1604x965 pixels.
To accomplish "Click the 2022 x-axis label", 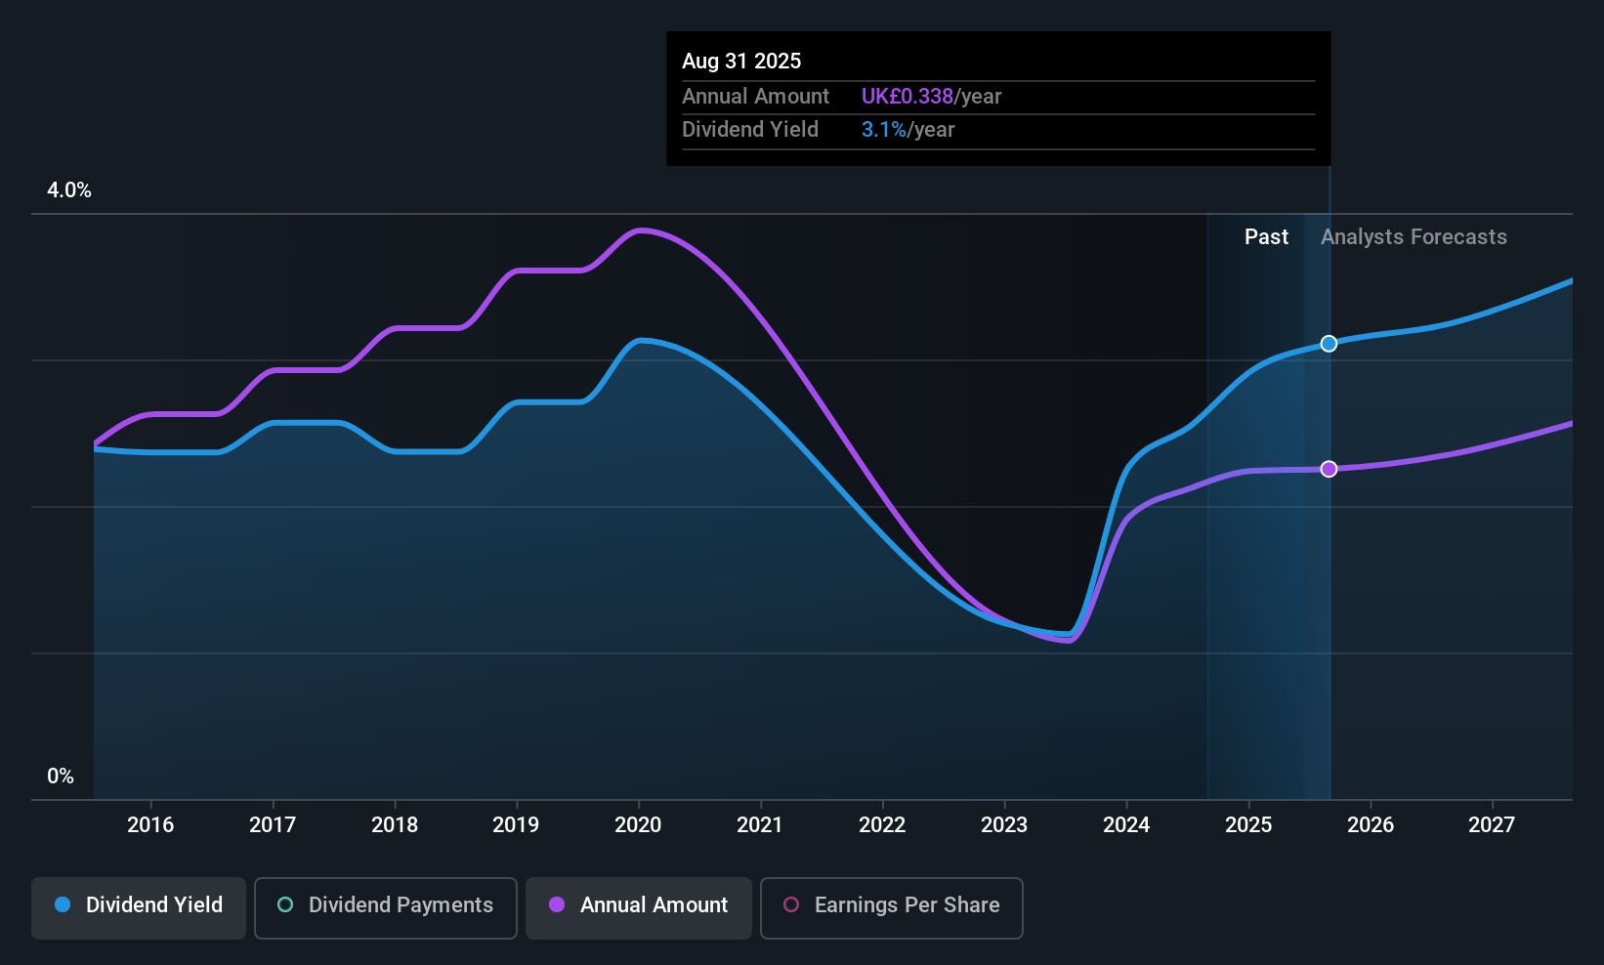I will click(882, 825).
